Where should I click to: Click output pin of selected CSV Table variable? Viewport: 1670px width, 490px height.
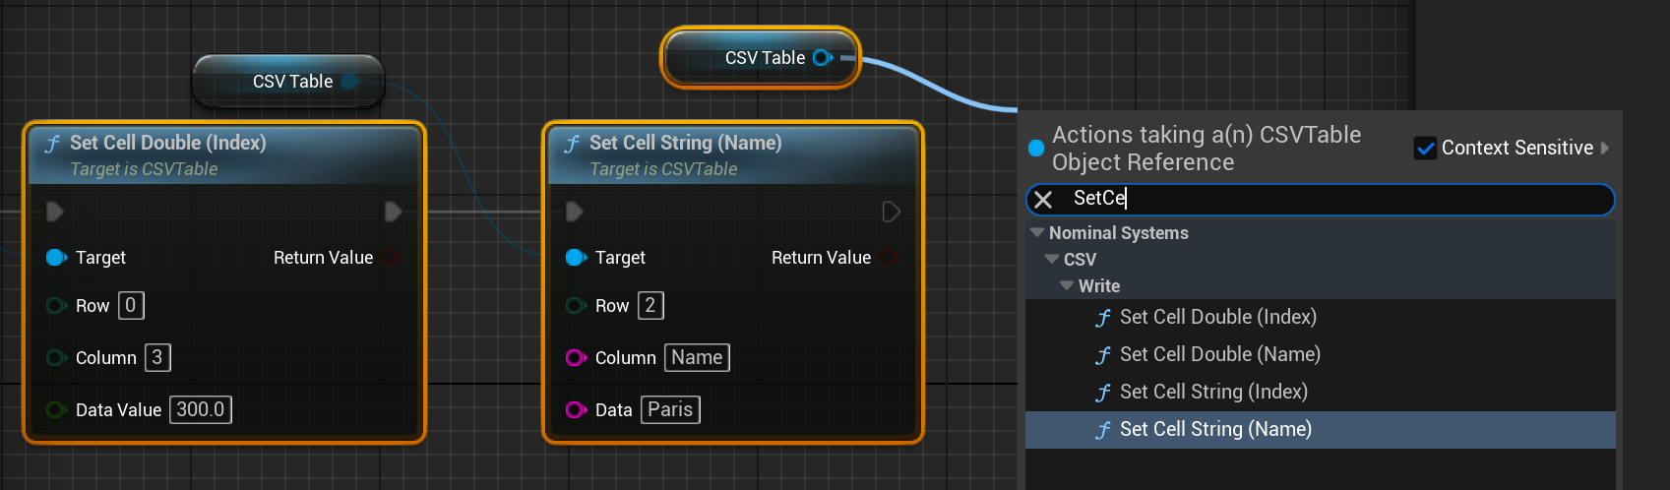(822, 58)
